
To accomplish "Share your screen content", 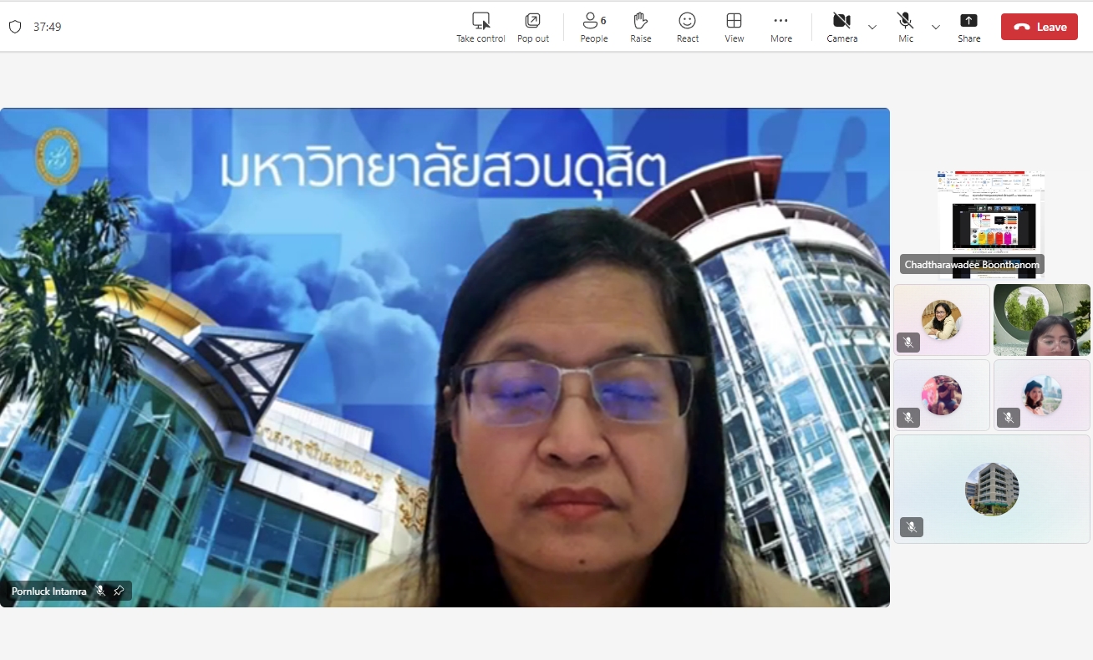I will click(x=969, y=27).
